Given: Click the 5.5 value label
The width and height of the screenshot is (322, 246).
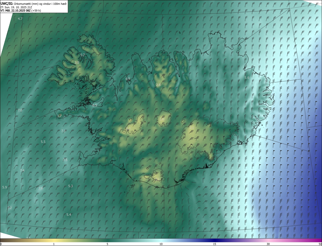Looking at the screenshot, I should coord(43,142).
